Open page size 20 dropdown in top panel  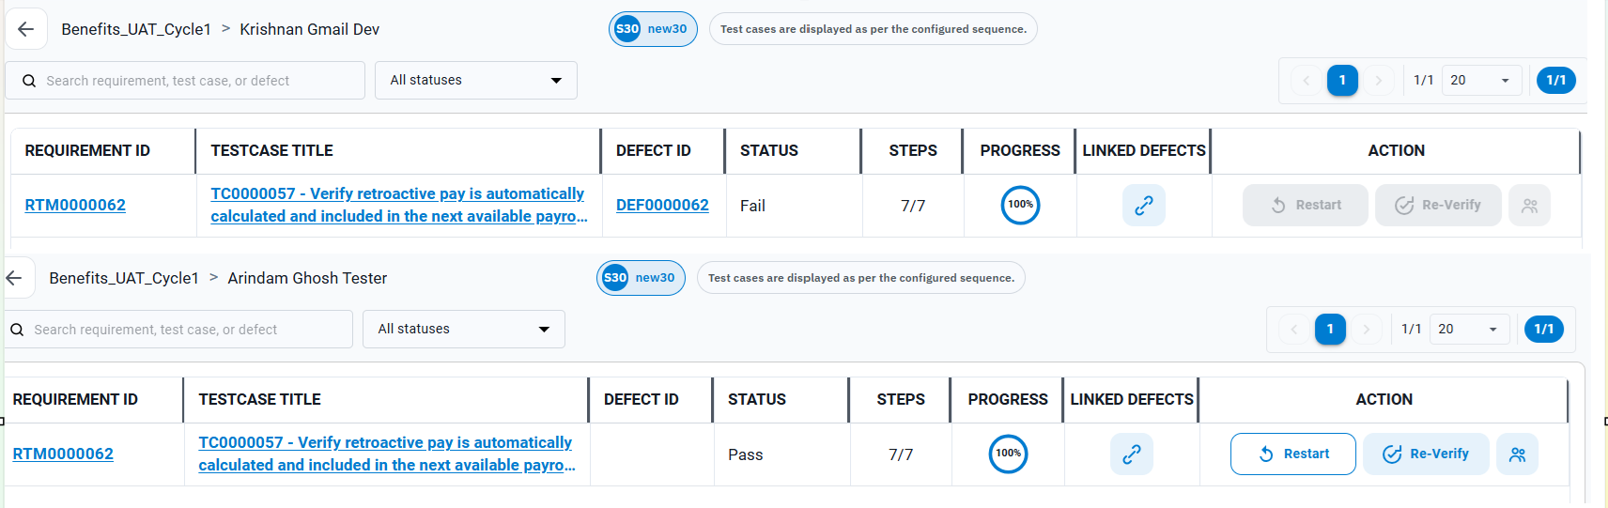(x=1481, y=80)
